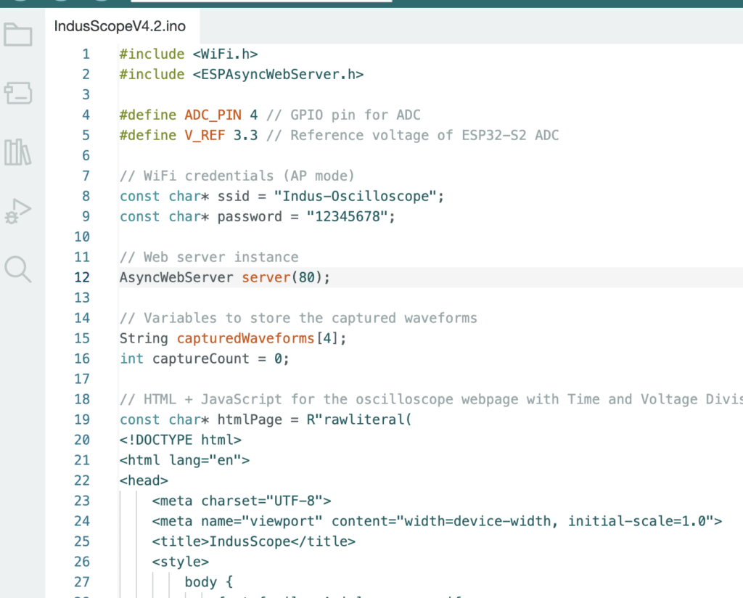The width and height of the screenshot is (743, 598).
Task: Open the Sketchbook folder panel
Action: [18, 34]
